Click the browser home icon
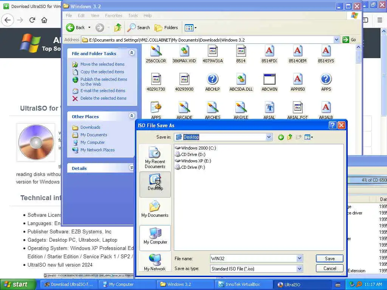The height and width of the screenshot is (290, 387). click(44, 20)
